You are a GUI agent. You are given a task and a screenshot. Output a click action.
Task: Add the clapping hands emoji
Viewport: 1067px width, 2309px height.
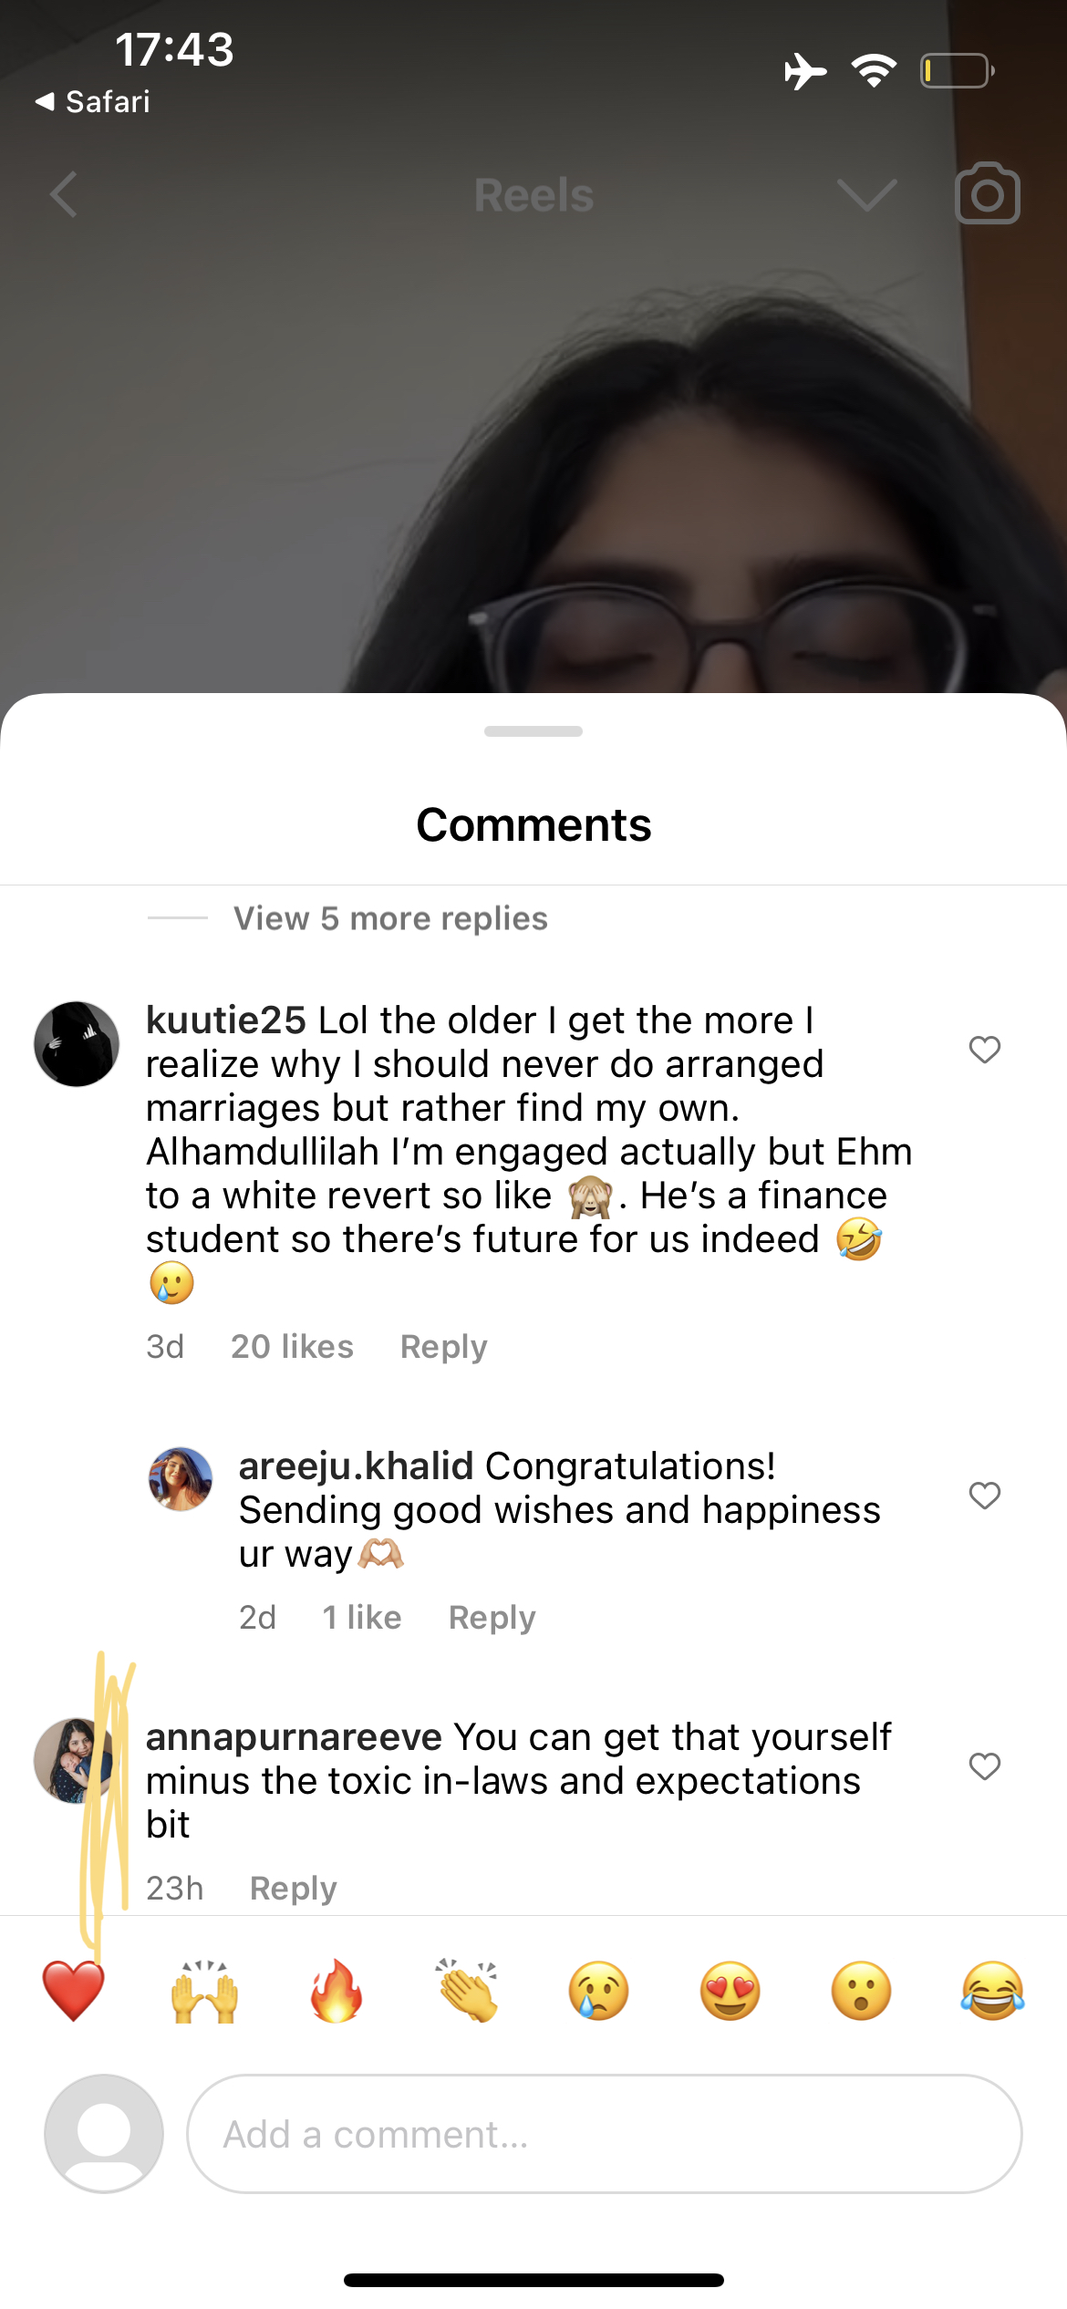click(x=468, y=1991)
